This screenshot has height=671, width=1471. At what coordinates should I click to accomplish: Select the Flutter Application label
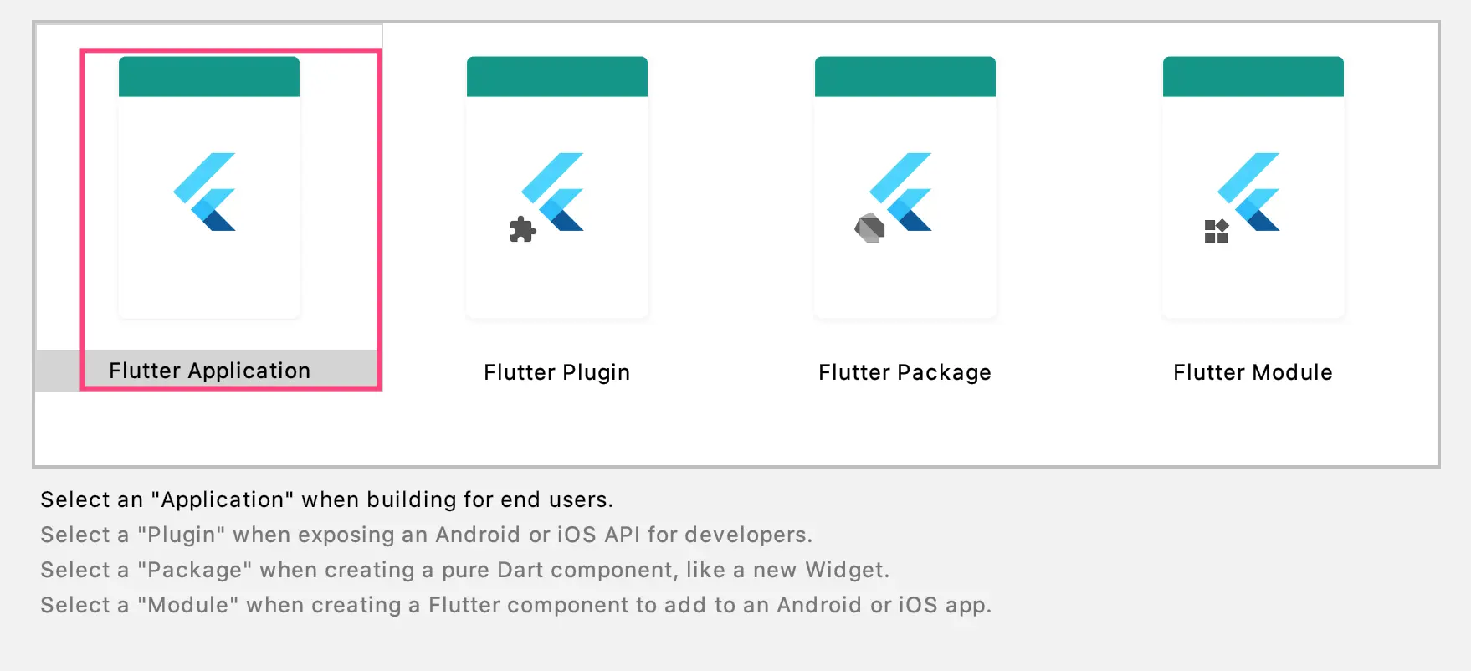209,371
